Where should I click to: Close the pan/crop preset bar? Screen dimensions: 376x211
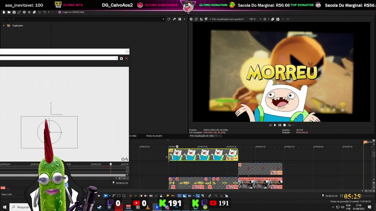127,58
